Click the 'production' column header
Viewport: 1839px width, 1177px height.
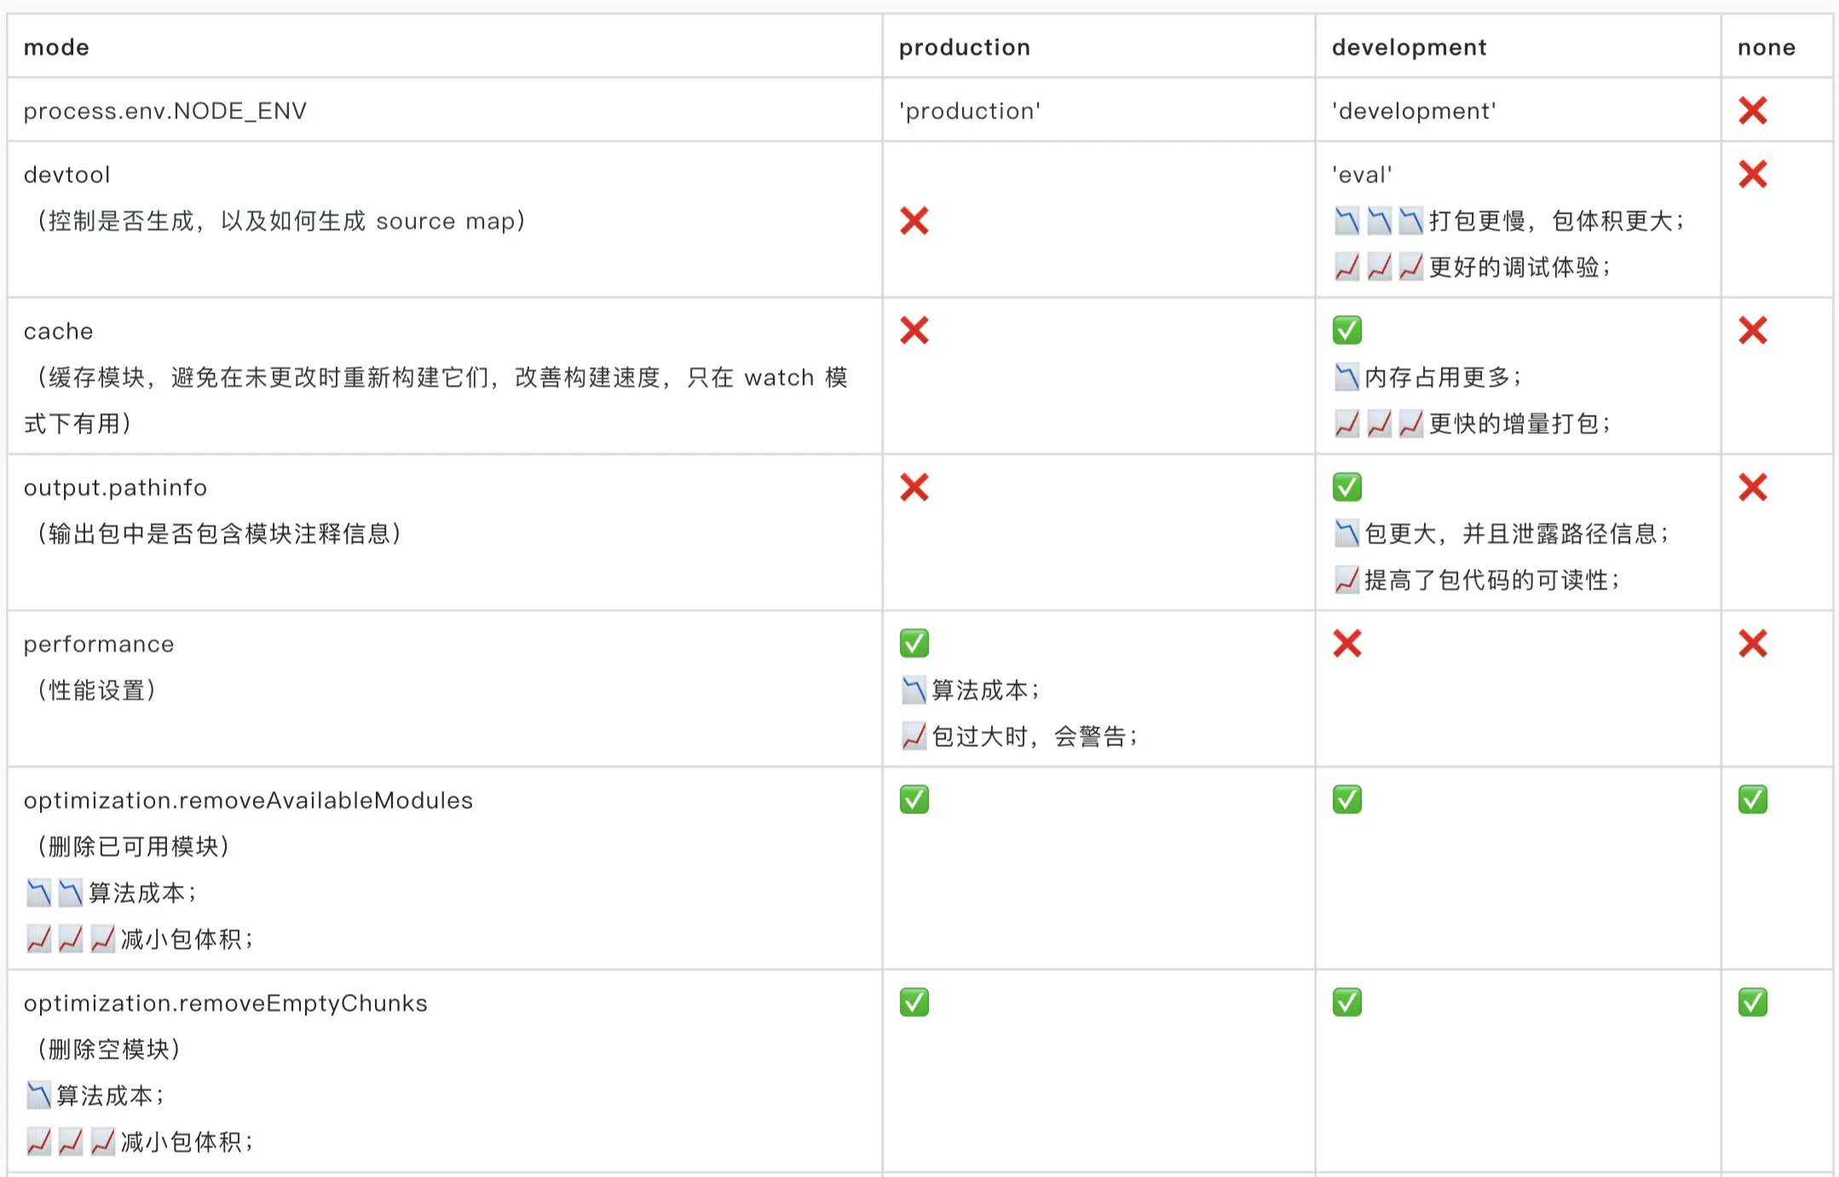pos(964,48)
